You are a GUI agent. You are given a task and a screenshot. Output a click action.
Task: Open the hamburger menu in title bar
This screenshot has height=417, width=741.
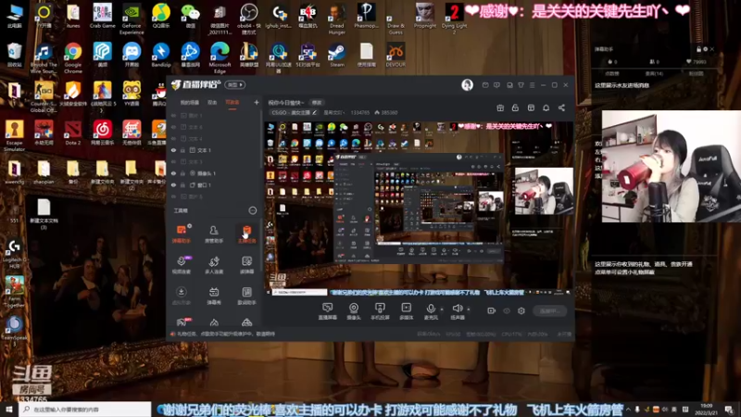tap(532, 85)
